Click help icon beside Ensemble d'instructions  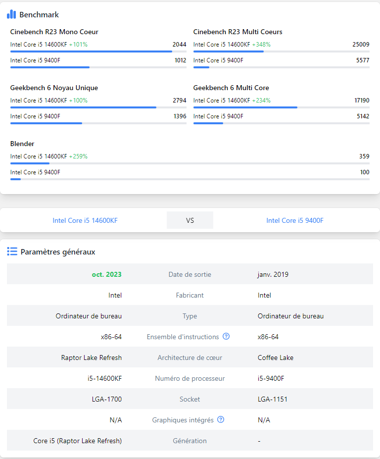coord(226,337)
